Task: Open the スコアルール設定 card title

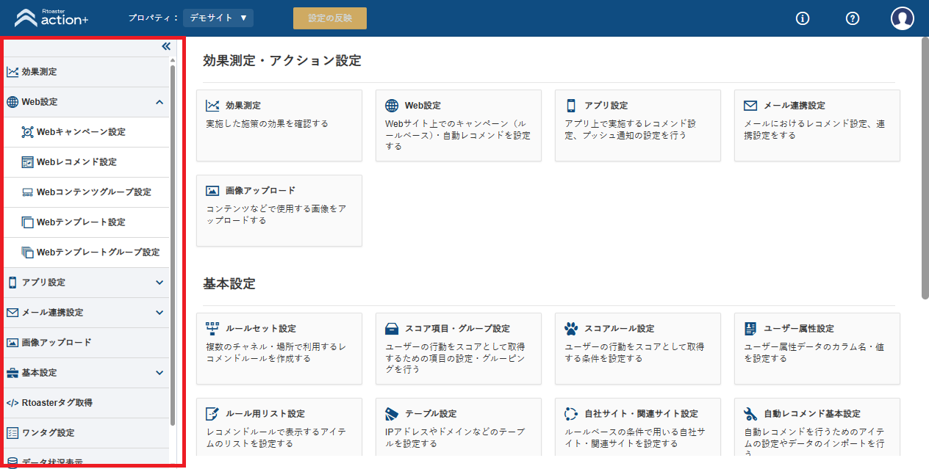Action: (x=619, y=329)
